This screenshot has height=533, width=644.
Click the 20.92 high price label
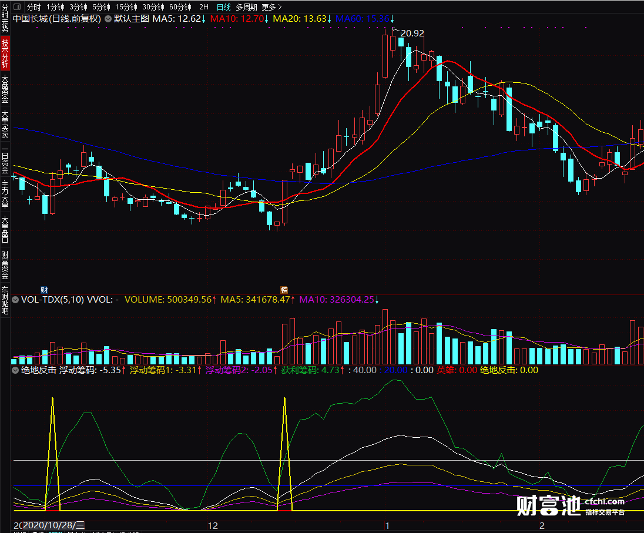[412, 33]
